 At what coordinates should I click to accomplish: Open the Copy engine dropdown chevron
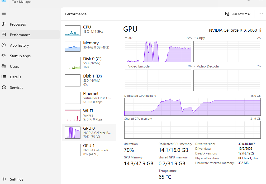click(x=194, y=38)
